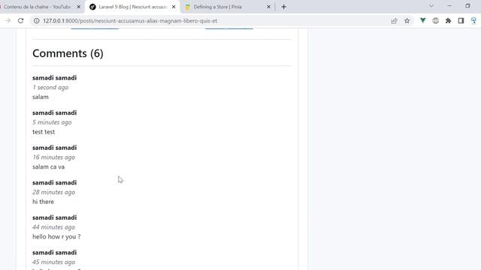Click the 'salam' comment text
481x270 pixels.
pyautogui.click(x=41, y=97)
